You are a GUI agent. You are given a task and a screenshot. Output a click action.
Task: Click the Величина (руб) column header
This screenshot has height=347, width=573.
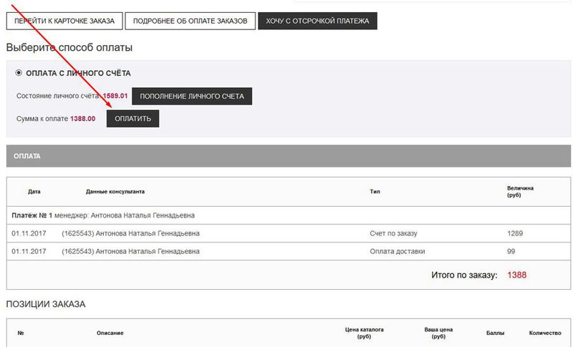pyautogui.click(x=520, y=192)
